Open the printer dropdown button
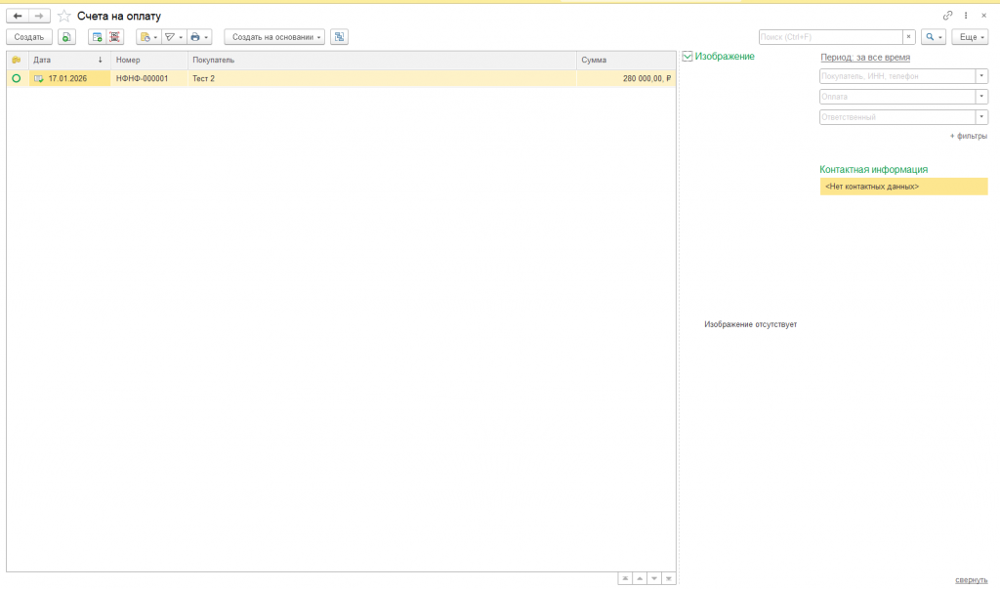Viewport: 1000px width, 589px height. [x=199, y=37]
